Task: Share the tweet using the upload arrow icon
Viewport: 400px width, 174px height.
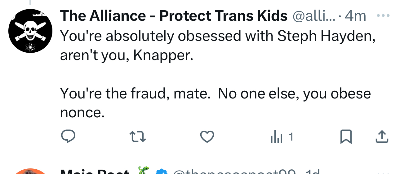Action: [x=382, y=137]
